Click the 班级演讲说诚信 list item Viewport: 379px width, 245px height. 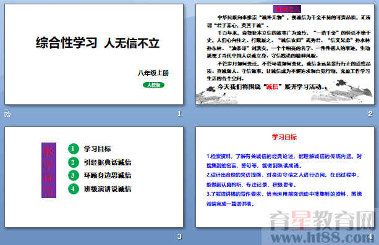pos(108,189)
